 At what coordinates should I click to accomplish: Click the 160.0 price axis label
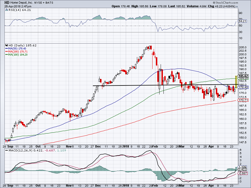coord(243,119)
